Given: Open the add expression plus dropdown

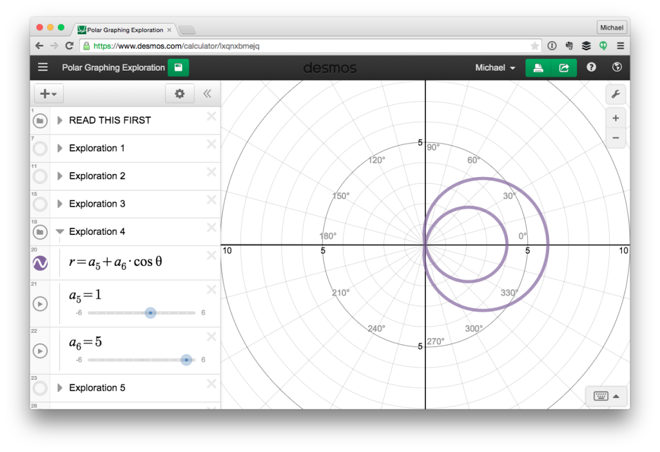Looking at the screenshot, I should [x=48, y=93].
